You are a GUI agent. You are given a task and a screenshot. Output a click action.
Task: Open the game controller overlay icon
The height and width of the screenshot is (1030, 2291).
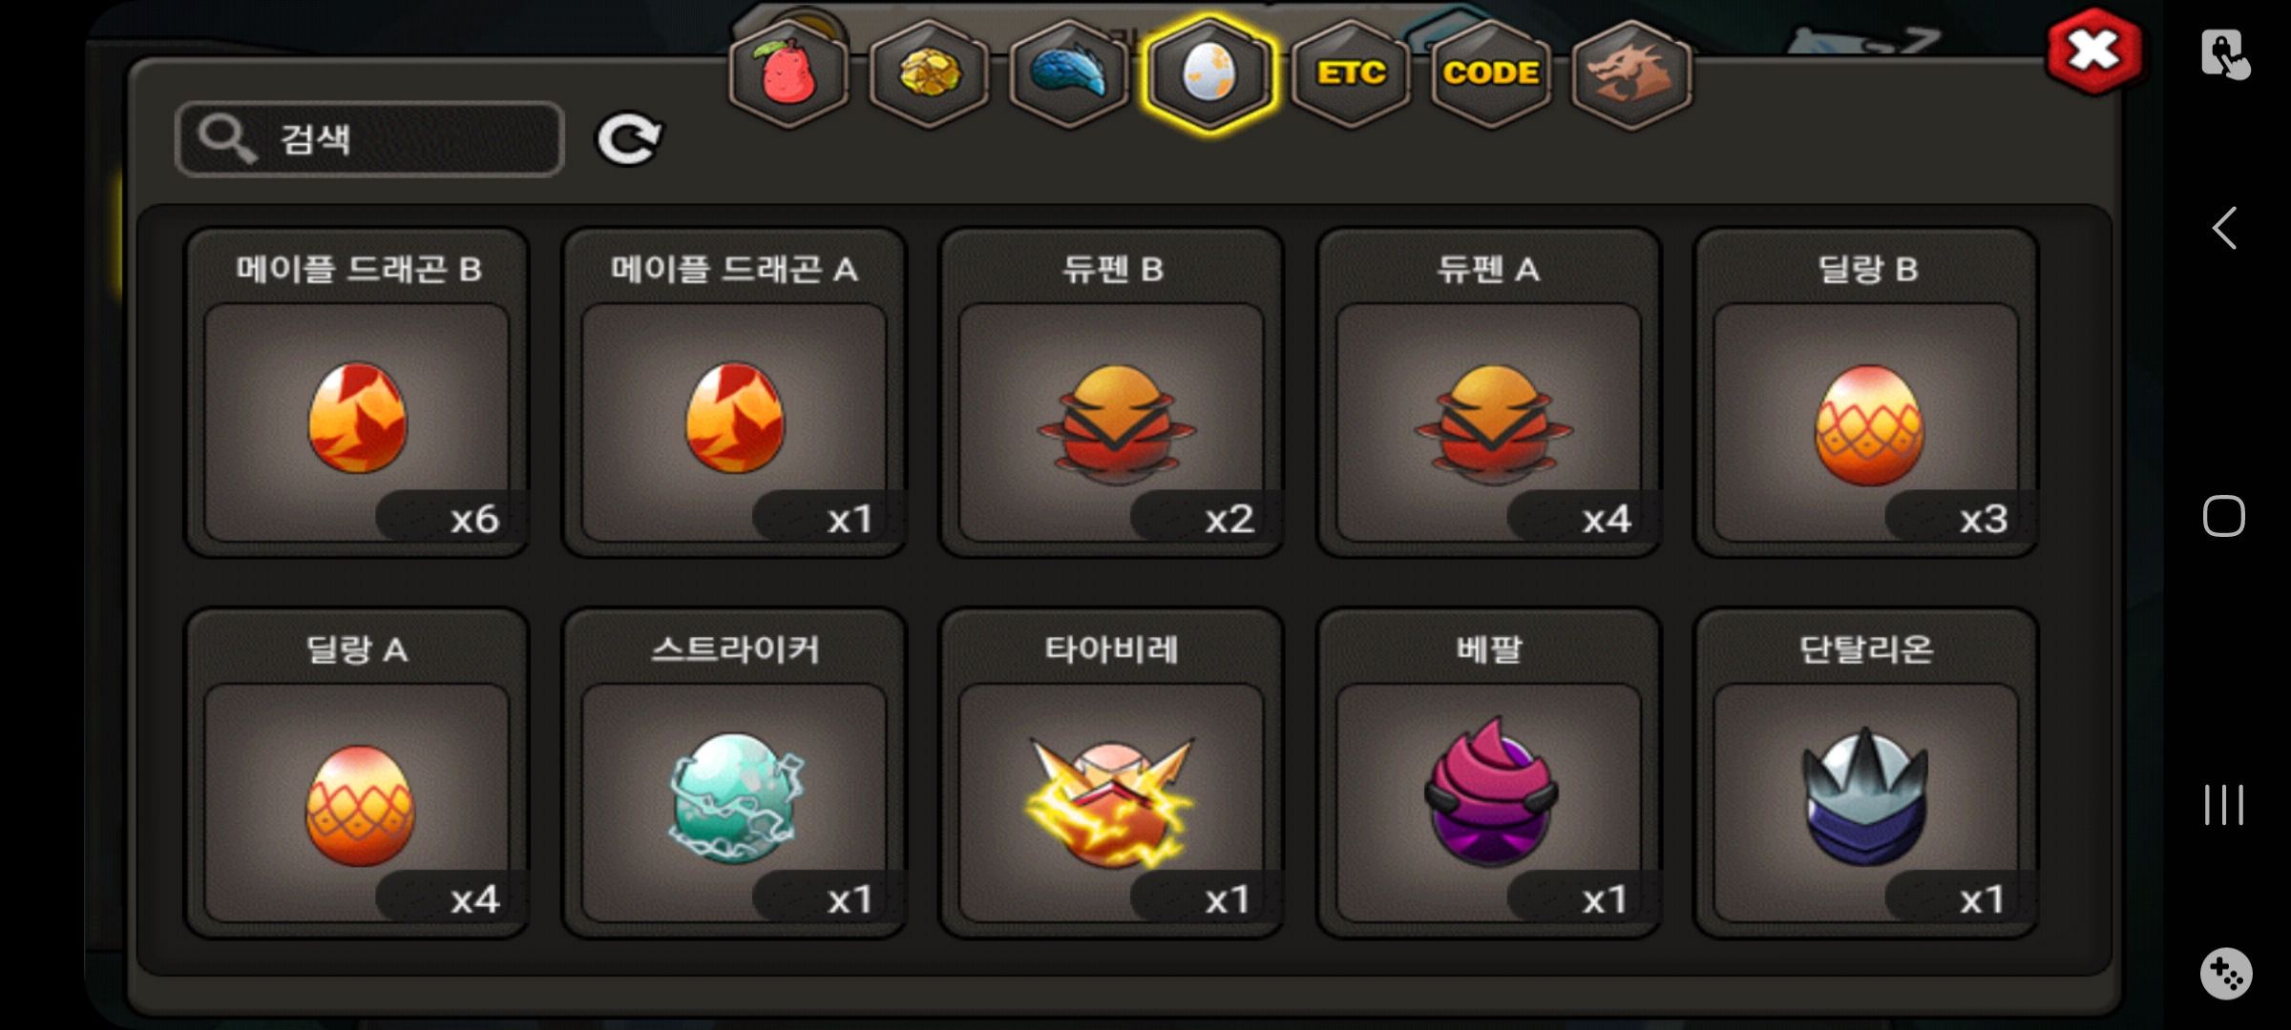[x=2226, y=974]
